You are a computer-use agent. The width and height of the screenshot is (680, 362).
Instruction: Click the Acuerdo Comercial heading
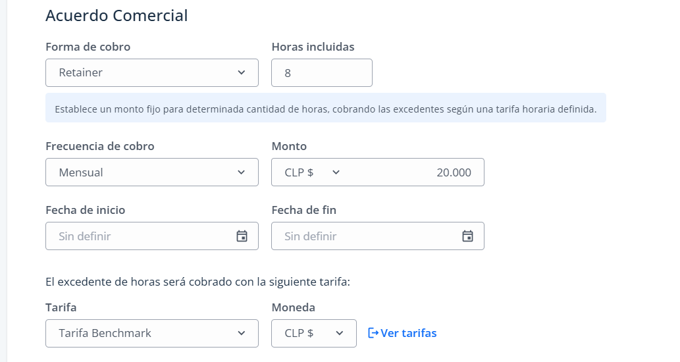117,16
